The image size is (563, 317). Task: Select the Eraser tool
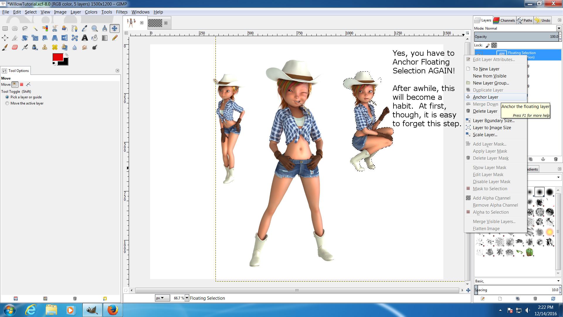[x=15, y=47]
